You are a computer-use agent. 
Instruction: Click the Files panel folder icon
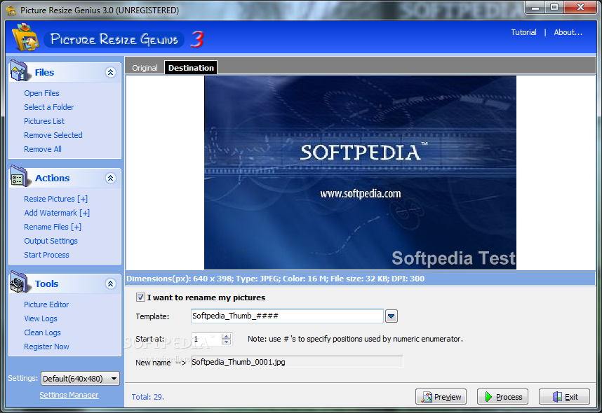click(x=19, y=71)
